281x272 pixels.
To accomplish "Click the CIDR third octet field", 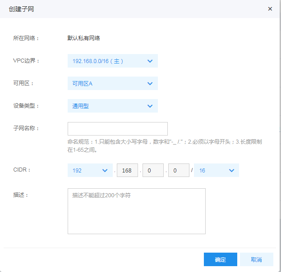I will point(153,170).
